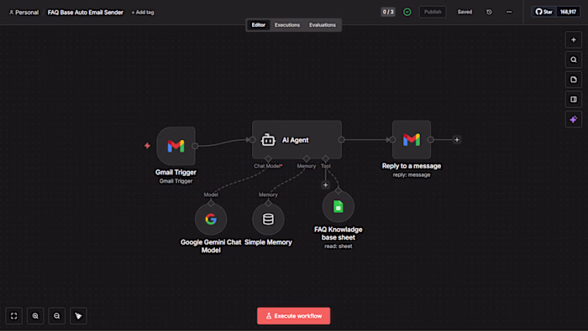Add node after Reply to a message
The width and height of the screenshot is (588, 331).
click(457, 139)
